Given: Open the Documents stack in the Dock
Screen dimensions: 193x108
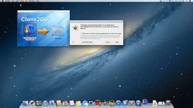Looking at the screenshot, I should (x=155, y=103).
